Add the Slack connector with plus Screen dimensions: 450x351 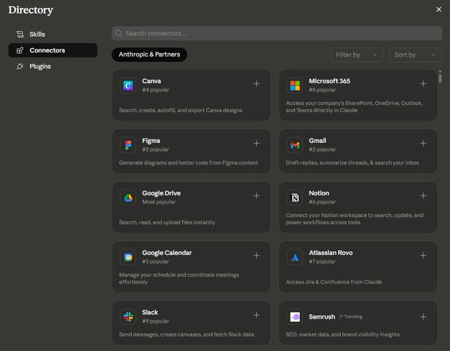pos(256,315)
